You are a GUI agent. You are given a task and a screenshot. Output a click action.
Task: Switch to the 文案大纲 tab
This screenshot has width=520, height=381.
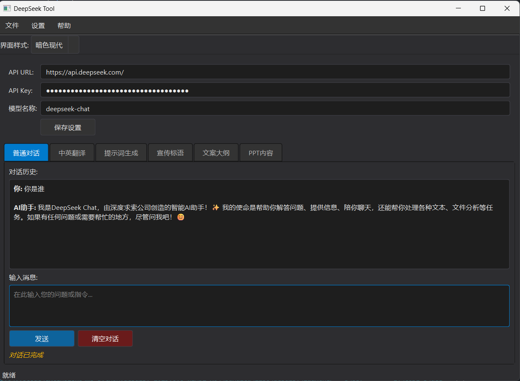click(216, 153)
